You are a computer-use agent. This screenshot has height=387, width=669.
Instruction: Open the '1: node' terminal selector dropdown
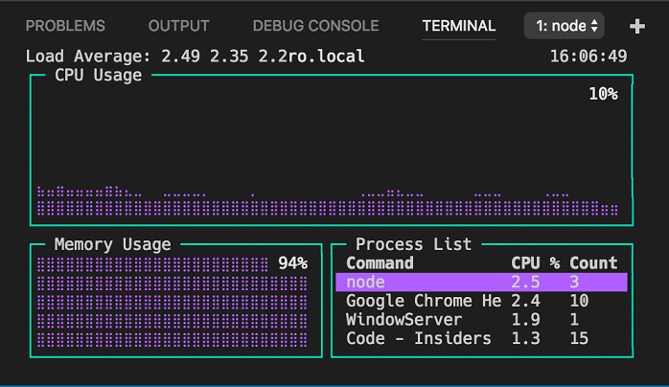565,26
